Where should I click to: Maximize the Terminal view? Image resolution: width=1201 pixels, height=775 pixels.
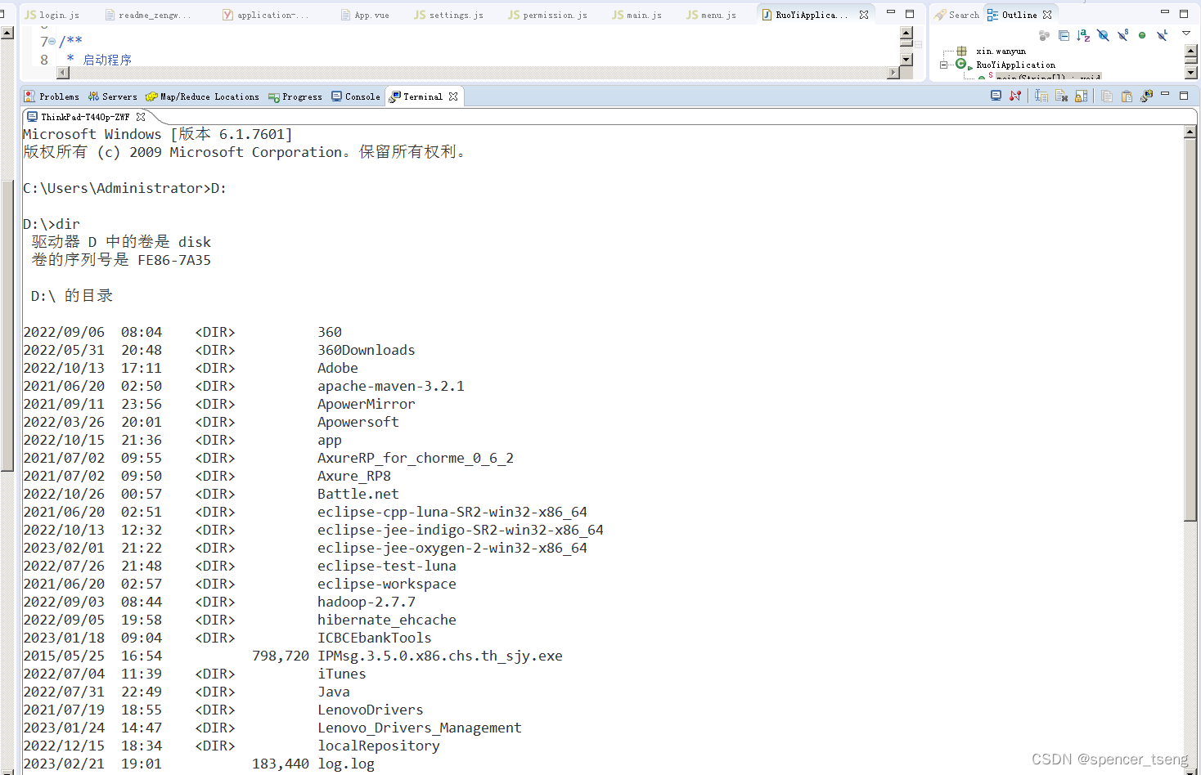[x=1184, y=95]
